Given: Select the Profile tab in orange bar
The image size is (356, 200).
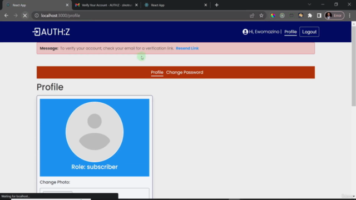Looking at the screenshot, I should (x=157, y=73).
